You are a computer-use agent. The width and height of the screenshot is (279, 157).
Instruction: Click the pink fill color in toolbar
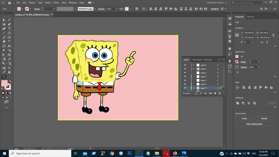click(x=4, y=83)
